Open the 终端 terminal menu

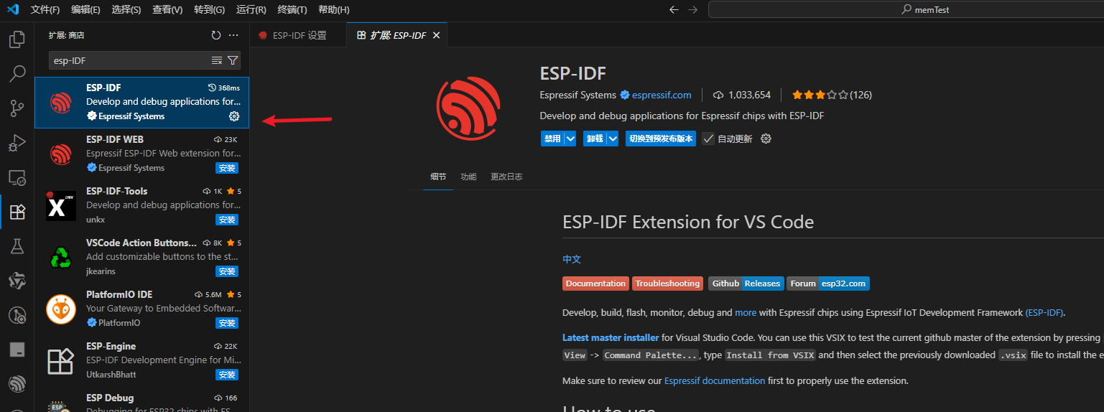[x=292, y=10]
